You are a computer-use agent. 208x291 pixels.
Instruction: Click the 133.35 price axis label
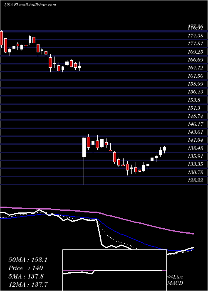(x=196, y=164)
